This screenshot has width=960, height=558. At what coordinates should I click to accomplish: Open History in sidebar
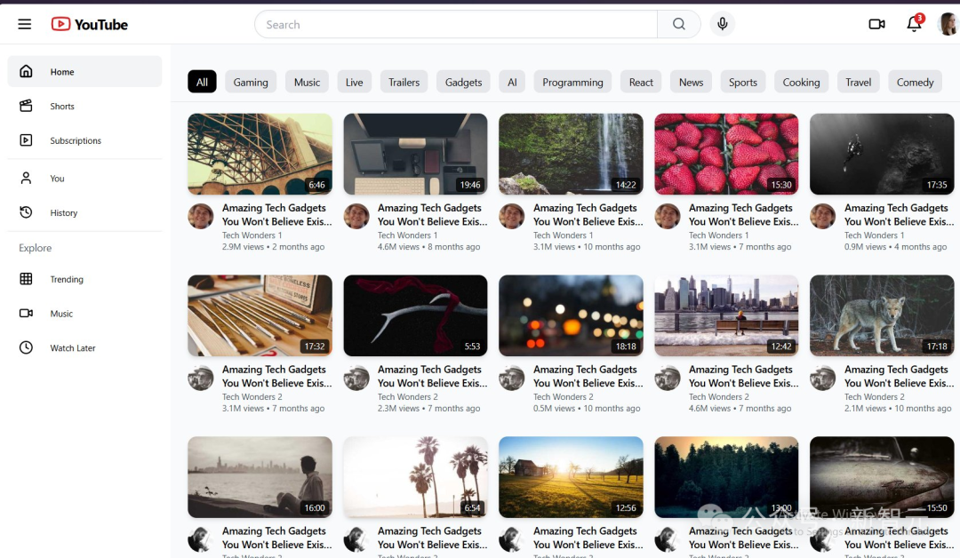click(x=63, y=213)
